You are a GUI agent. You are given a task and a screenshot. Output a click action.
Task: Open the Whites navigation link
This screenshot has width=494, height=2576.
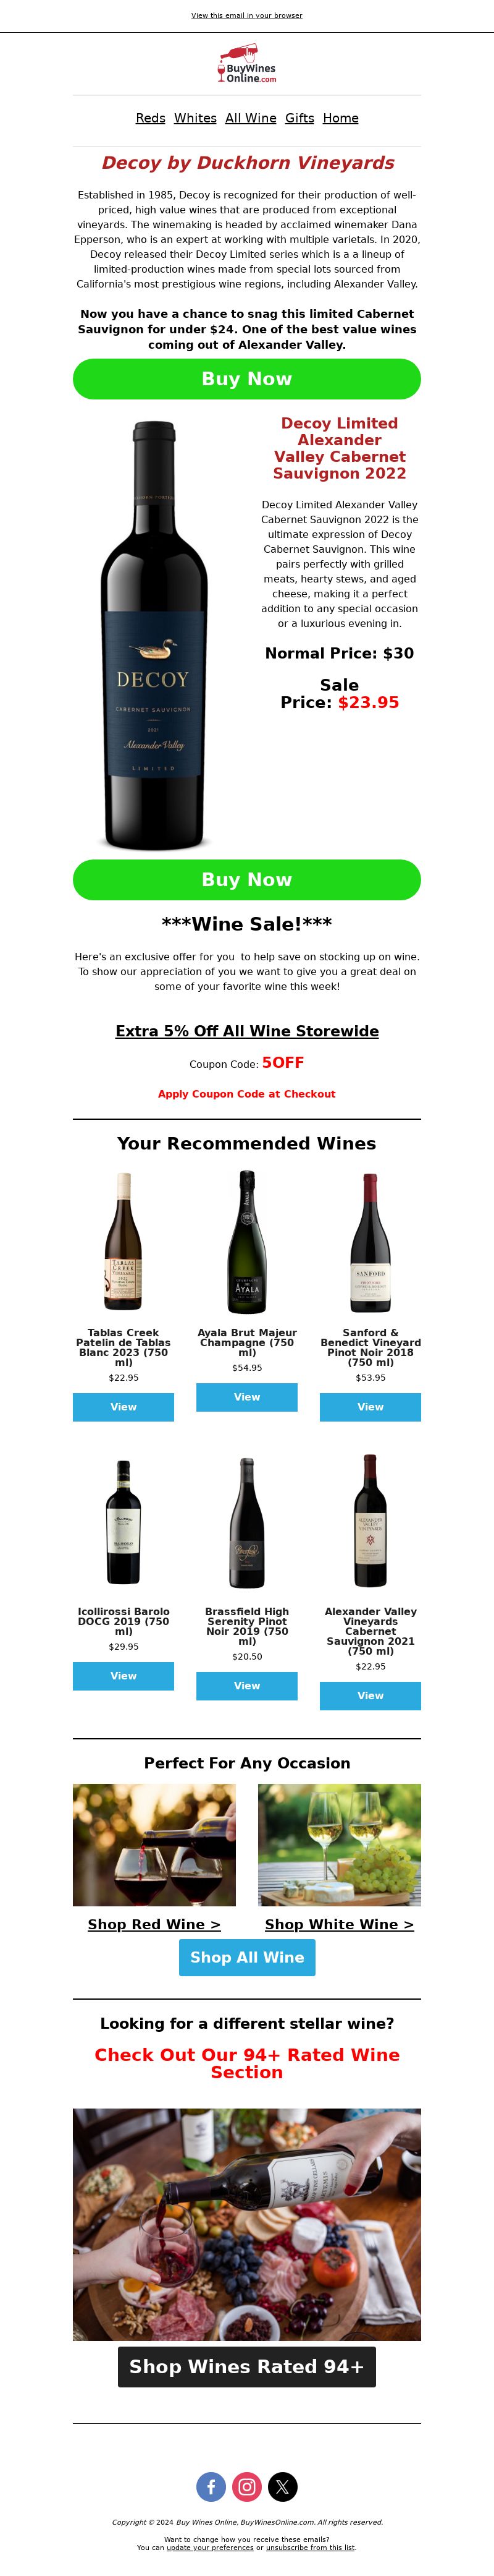point(196,118)
